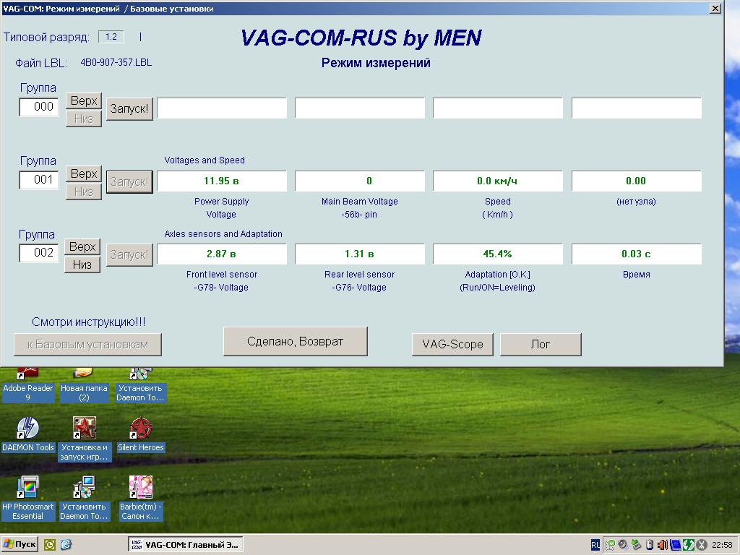Image resolution: width=740 pixels, height=555 pixels.
Task: Click the group 001 number field
Action: point(39,180)
